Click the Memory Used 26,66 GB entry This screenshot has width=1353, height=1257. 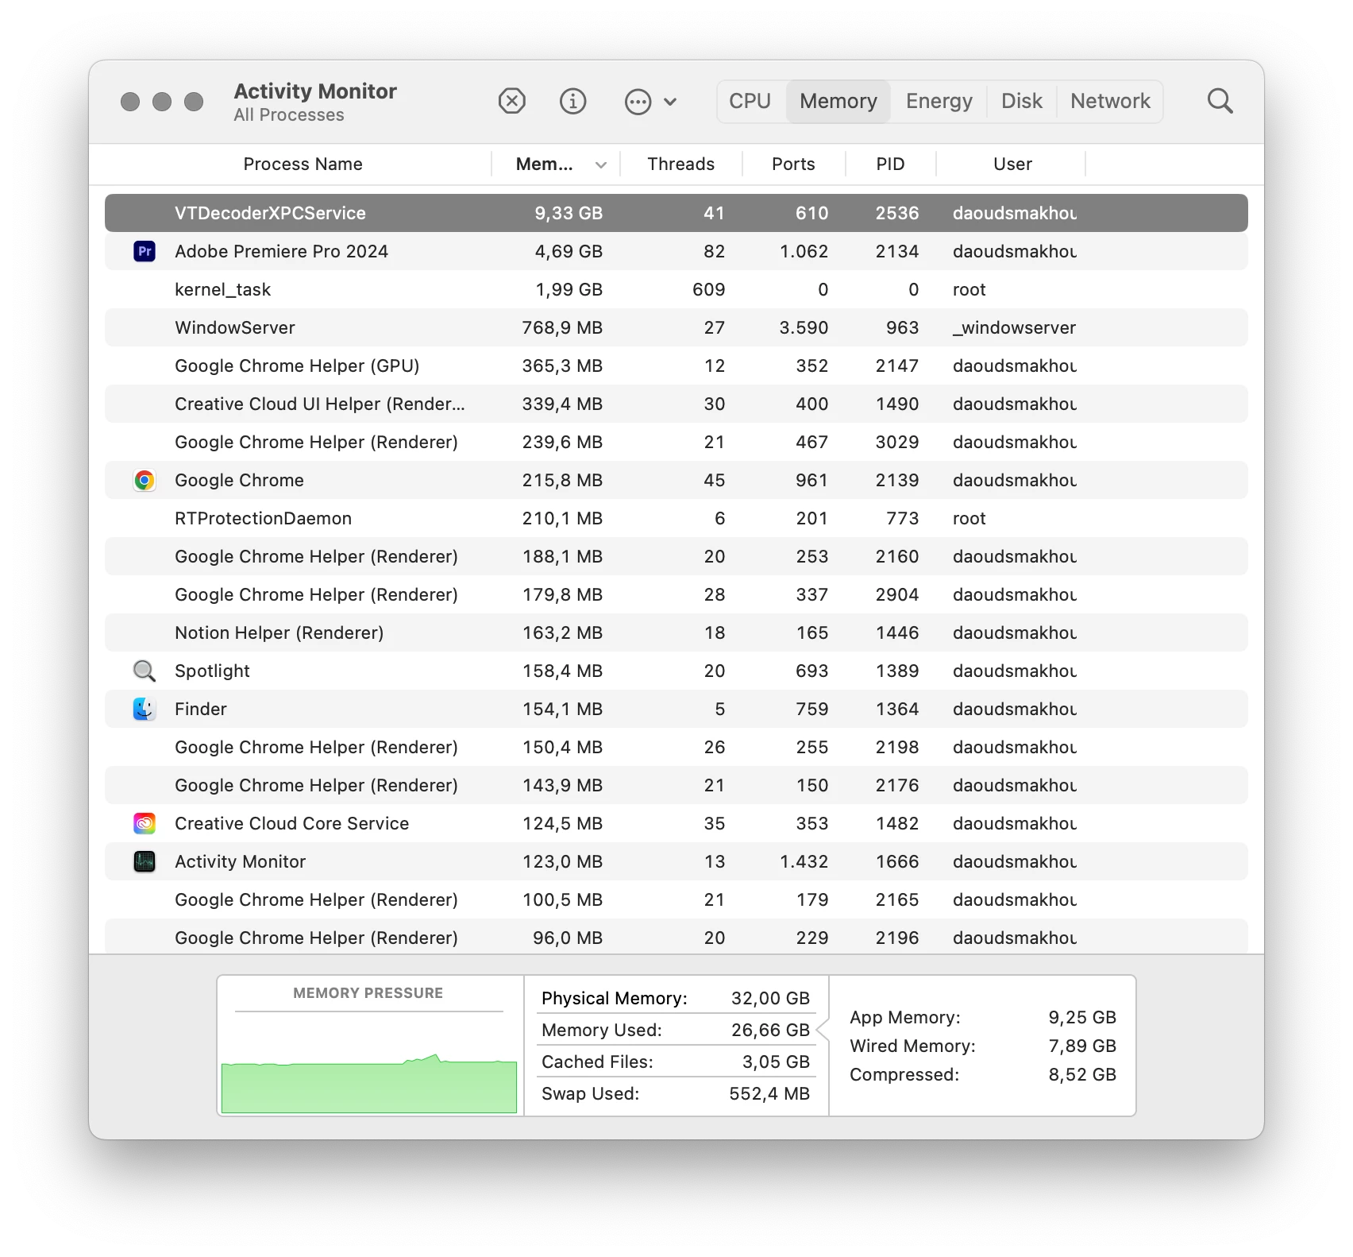676,1030
